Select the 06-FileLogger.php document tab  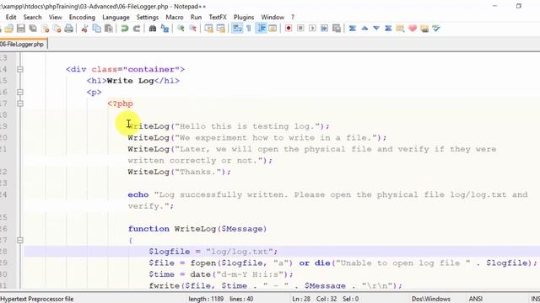click(x=23, y=45)
